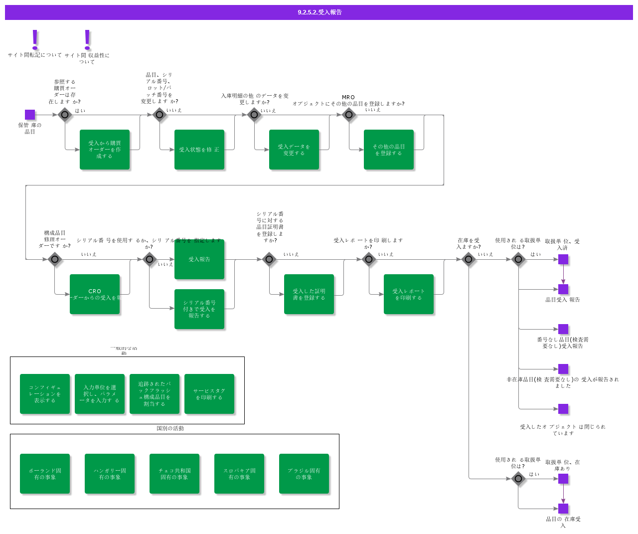
Task: Click the 国別の活動 group label
Action: [170, 428]
